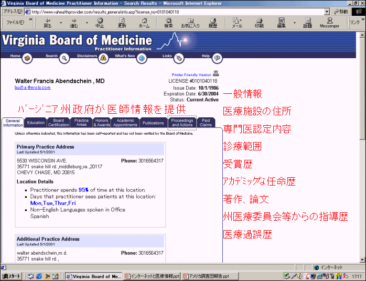Click the Print (印刷) icon in the browser toolbar
366x281 pixels.
click(259, 23)
